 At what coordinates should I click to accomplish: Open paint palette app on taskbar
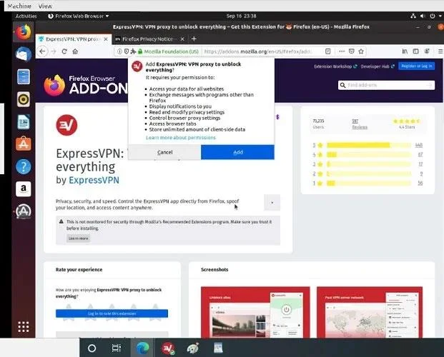[193, 348]
